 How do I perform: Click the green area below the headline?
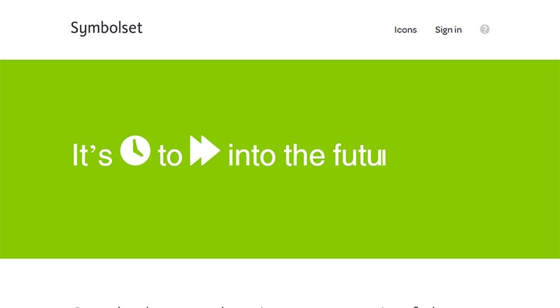280,214
